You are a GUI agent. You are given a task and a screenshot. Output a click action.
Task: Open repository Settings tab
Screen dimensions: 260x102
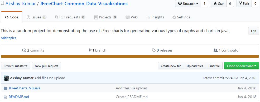[181, 17]
